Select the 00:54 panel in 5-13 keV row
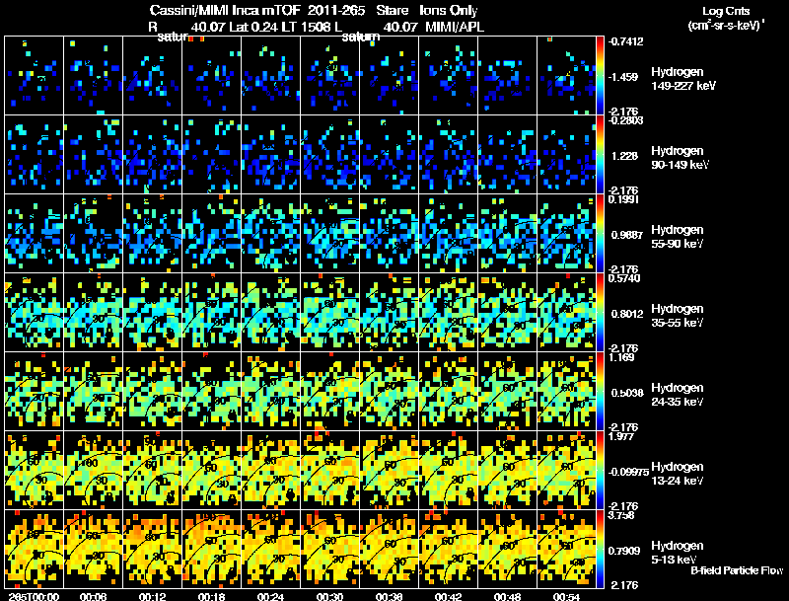The height and width of the screenshot is (601, 789). pyautogui.click(x=566, y=549)
